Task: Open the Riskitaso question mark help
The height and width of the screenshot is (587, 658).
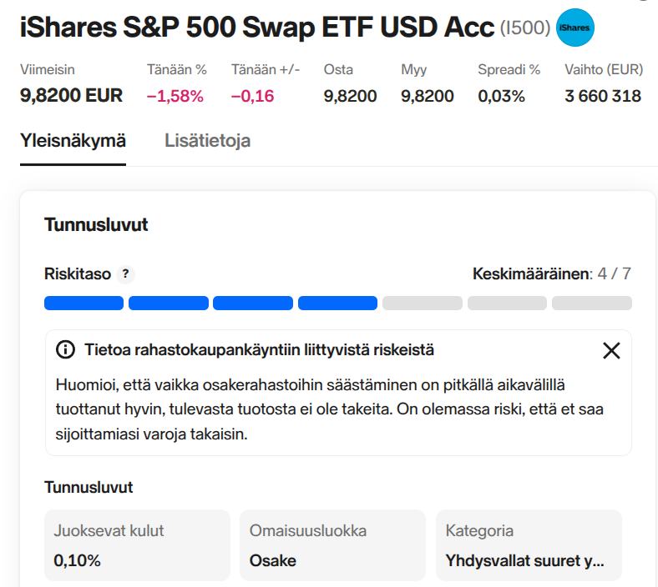Action: [x=125, y=274]
